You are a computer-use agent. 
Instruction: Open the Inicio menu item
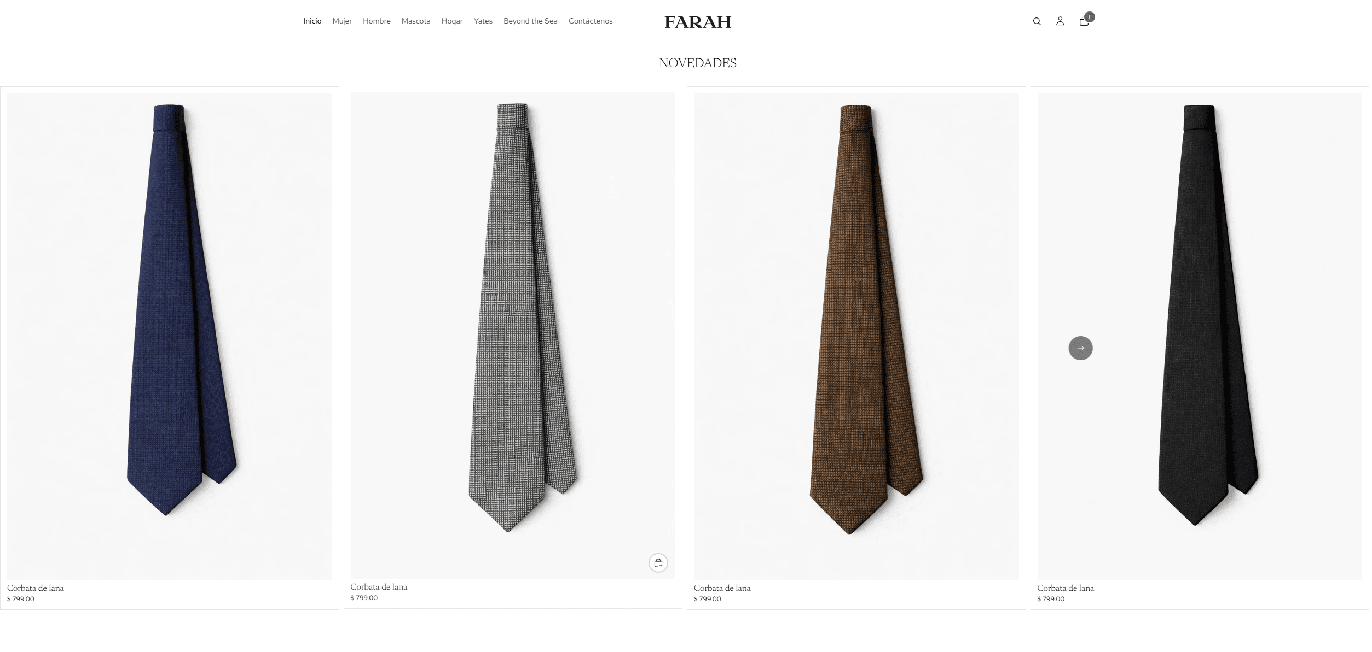[x=312, y=21]
